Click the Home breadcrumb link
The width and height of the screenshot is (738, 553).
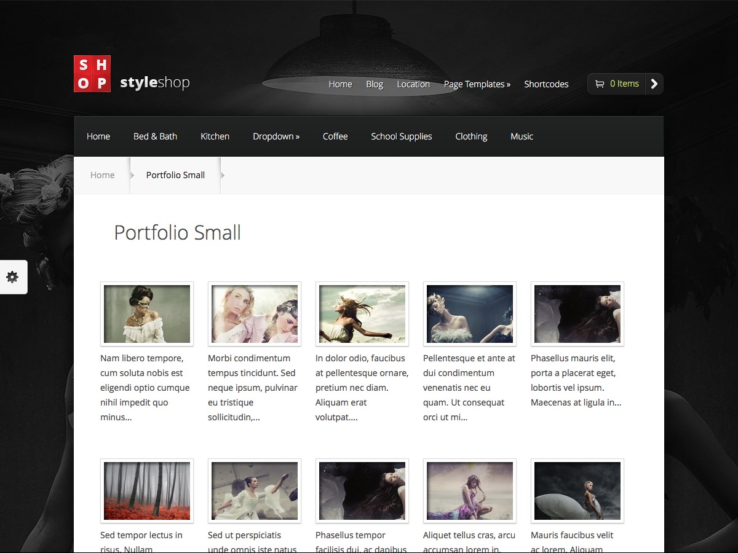[102, 175]
